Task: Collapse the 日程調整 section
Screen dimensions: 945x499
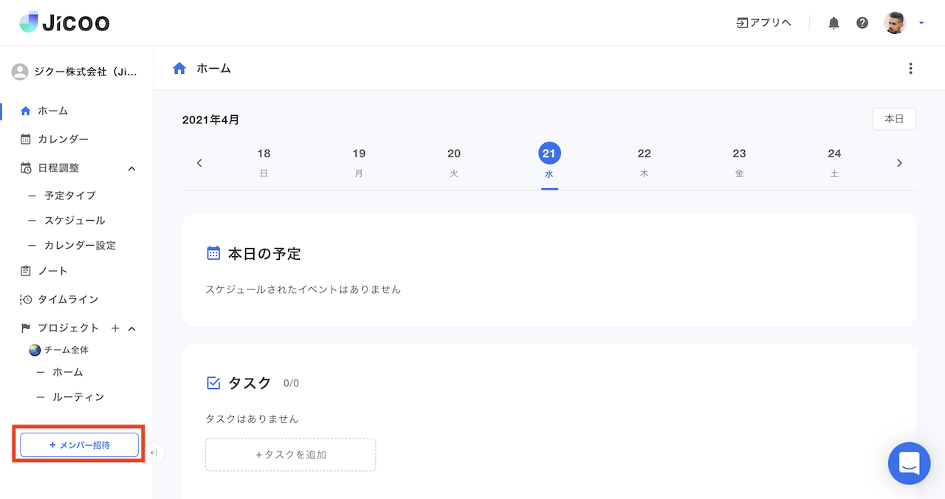Action: pos(132,168)
